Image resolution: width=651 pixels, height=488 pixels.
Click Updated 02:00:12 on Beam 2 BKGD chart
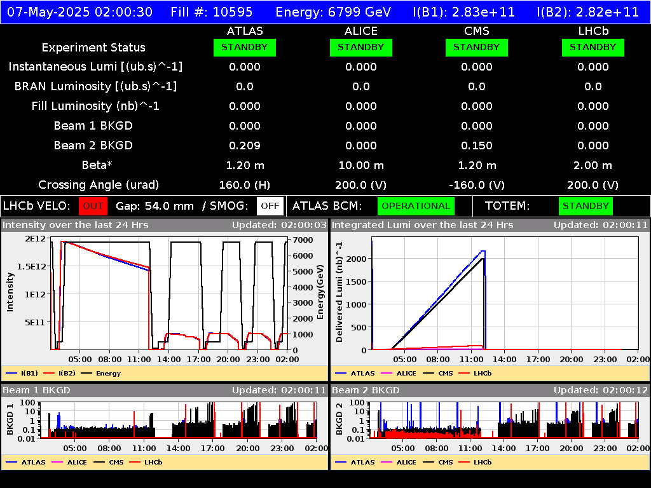coord(601,390)
